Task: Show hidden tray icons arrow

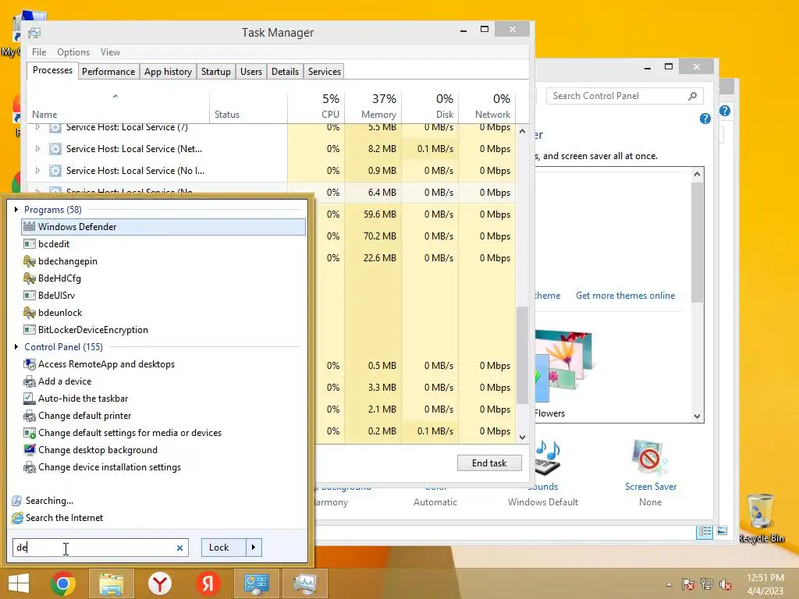Action: tap(669, 584)
